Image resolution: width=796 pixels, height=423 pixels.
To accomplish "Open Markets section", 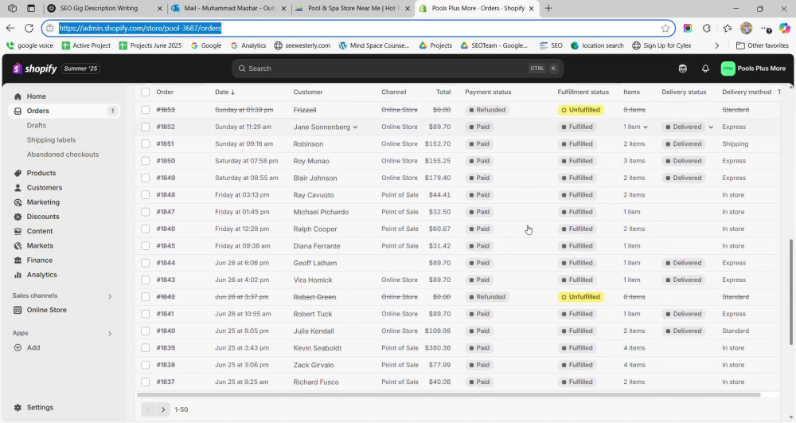I will tap(40, 245).
